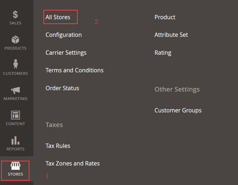Image resolution: width=238 pixels, height=185 pixels.
Task: Open All Stores menu entry
Action: (x=58, y=17)
